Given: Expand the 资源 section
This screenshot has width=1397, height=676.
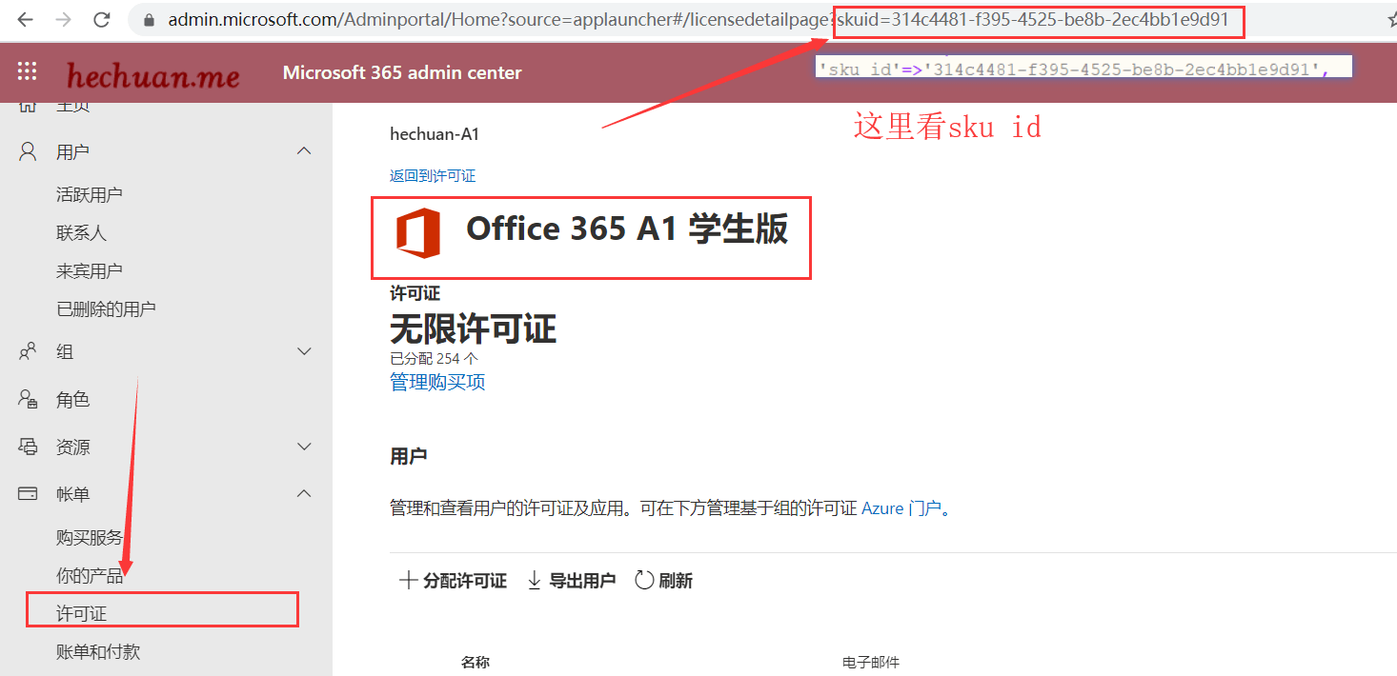Looking at the screenshot, I should click(x=303, y=446).
